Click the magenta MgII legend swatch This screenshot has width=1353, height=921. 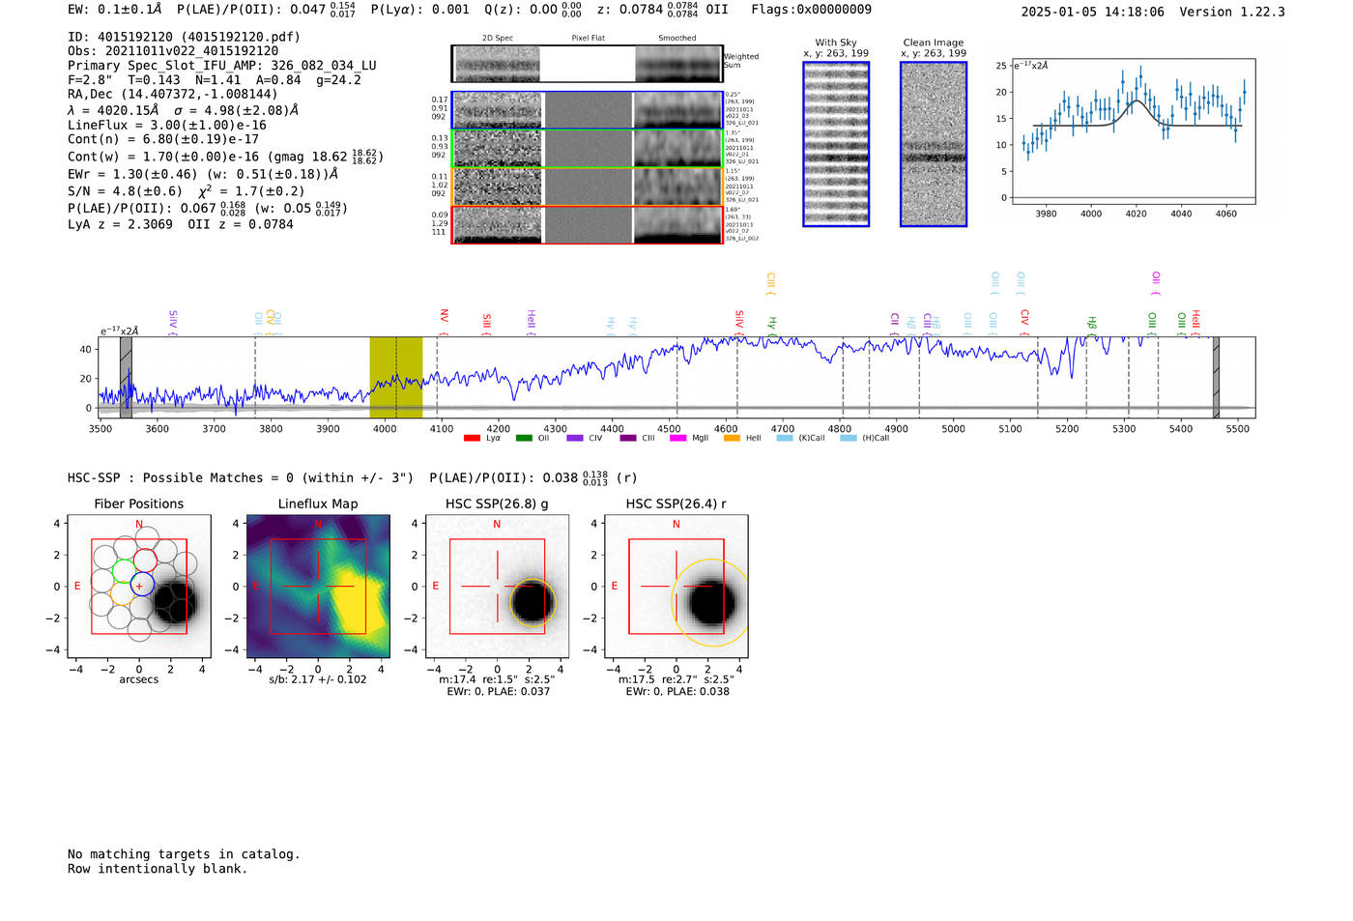[x=677, y=438]
